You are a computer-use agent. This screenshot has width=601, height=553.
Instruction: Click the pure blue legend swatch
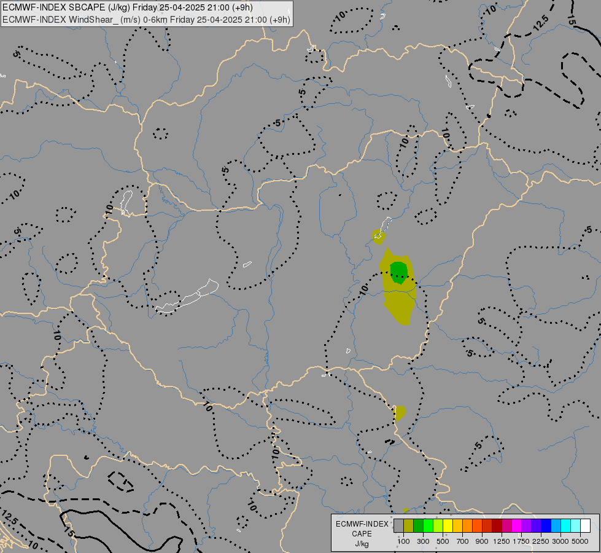pos(546,526)
